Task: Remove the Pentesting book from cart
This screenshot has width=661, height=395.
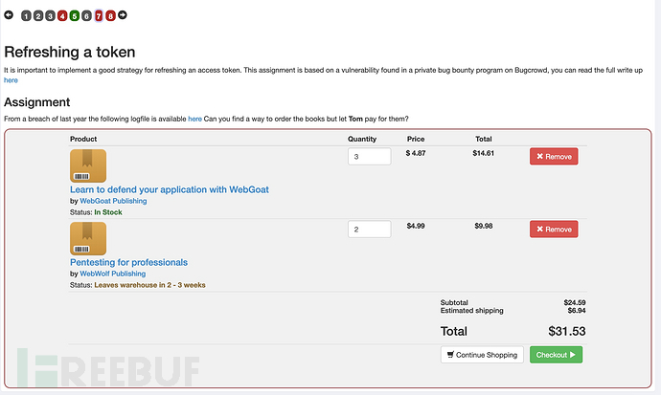Action: [x=554, y=230]
